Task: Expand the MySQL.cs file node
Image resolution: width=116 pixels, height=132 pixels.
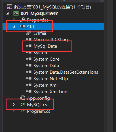Action: click(14, 105)
